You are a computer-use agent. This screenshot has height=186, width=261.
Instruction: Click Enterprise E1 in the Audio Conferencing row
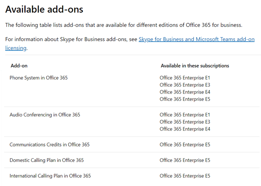pos(185,115)
